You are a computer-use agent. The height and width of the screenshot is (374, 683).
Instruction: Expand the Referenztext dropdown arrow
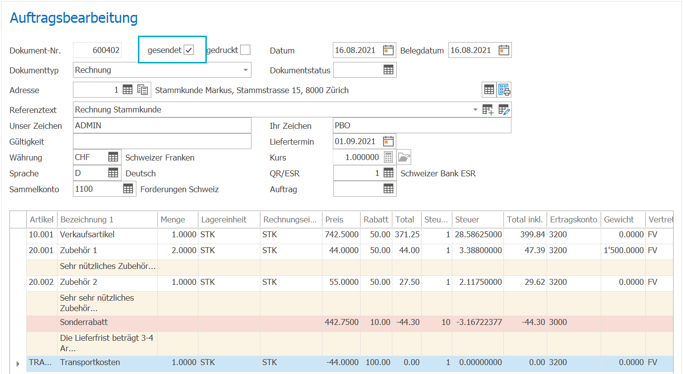[x=476, y=109]
